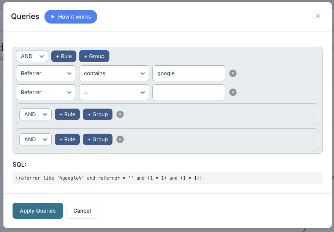Expand the 'contains' operator dropdown
The image size is (334, 232).
[114, 73]
